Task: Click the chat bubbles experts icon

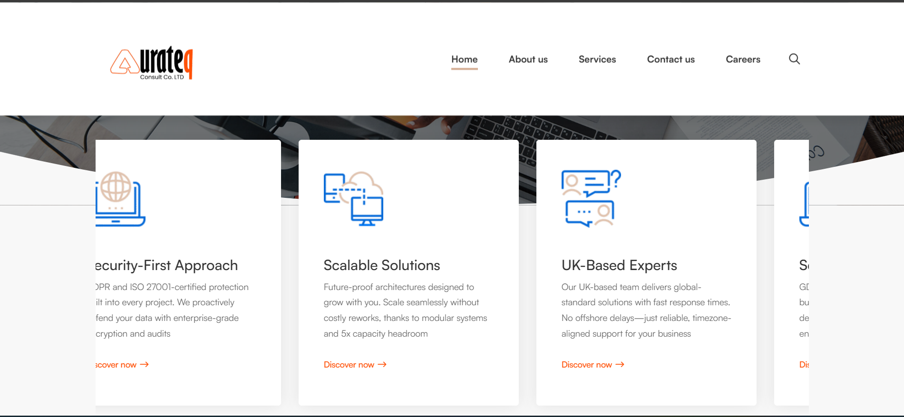Action: point(591,198)
